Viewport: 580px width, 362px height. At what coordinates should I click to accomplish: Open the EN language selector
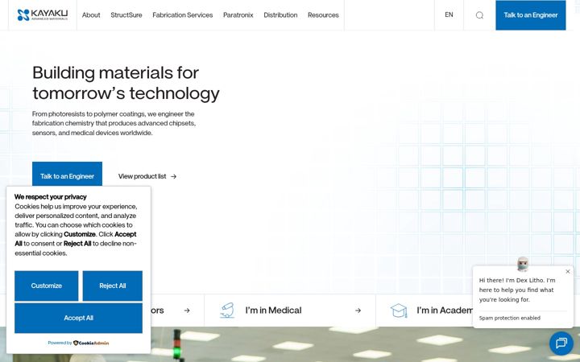pos(449,14)
